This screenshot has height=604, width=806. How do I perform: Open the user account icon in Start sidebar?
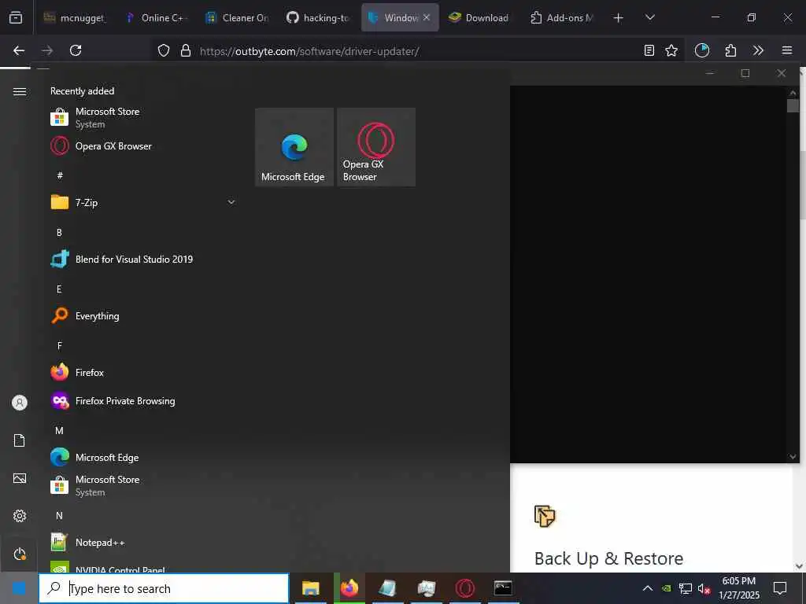pos(20,403)
